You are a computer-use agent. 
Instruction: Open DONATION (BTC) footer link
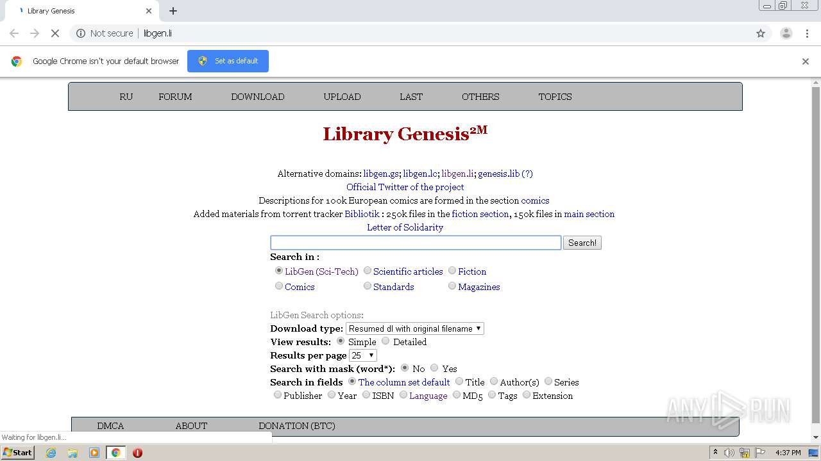pos(297,426)
